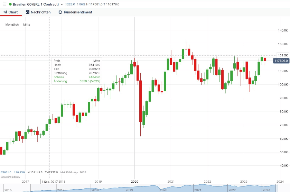Click the 121.5K crosshair price label
Screen dimensions: 290x192
tap(283, 55)
